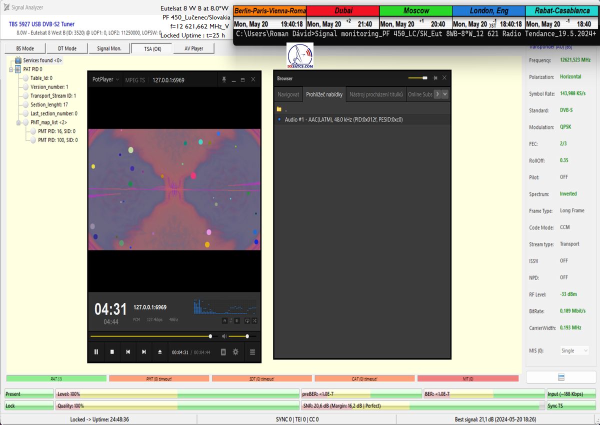This screenshot has width=600, height=425.
Task: Stop playback with the stop button
Action: [x=112, y=352]
